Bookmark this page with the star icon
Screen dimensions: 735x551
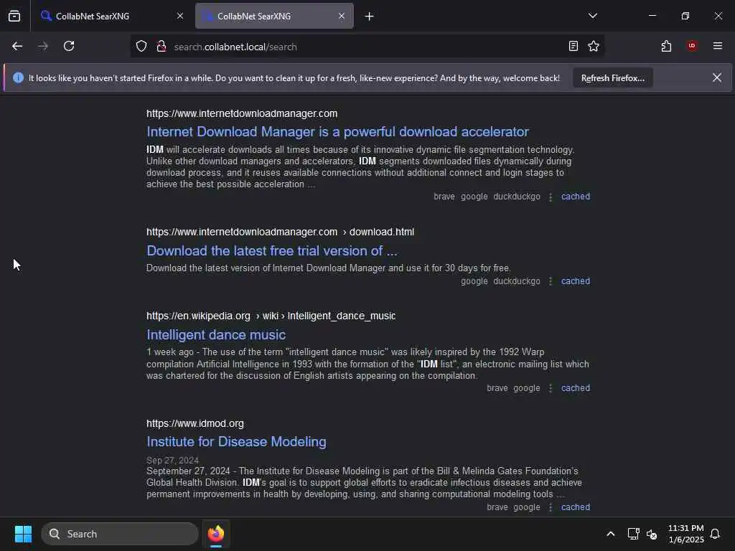pyautogui.click(x=594, y=46)
